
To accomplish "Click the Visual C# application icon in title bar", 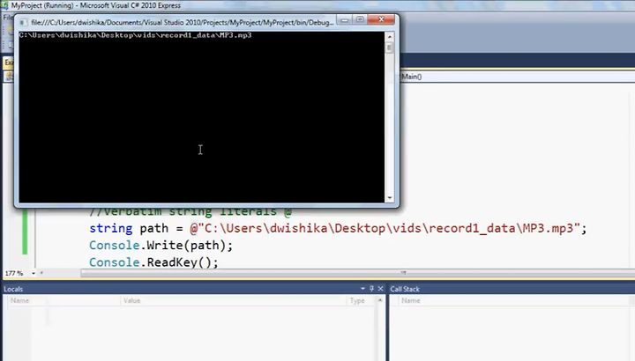I will coord(4,5).
